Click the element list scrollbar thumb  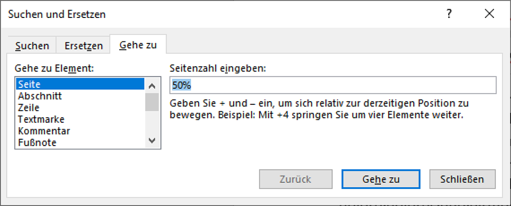click(152, 101)
